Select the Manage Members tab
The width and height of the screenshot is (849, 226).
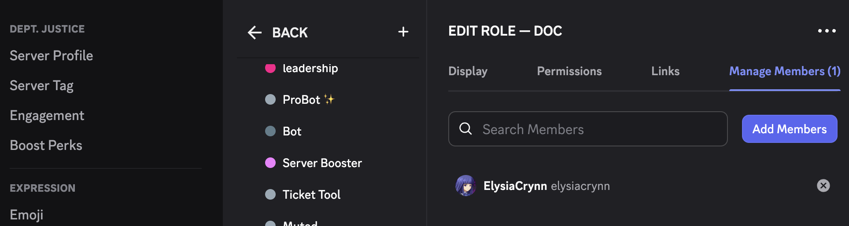coord(784,71)
